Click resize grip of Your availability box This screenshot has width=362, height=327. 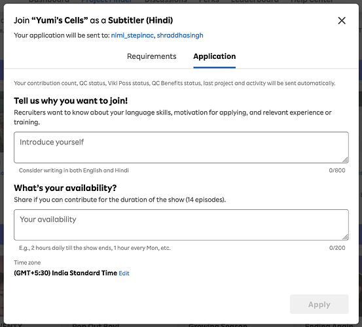coord(346,237)
